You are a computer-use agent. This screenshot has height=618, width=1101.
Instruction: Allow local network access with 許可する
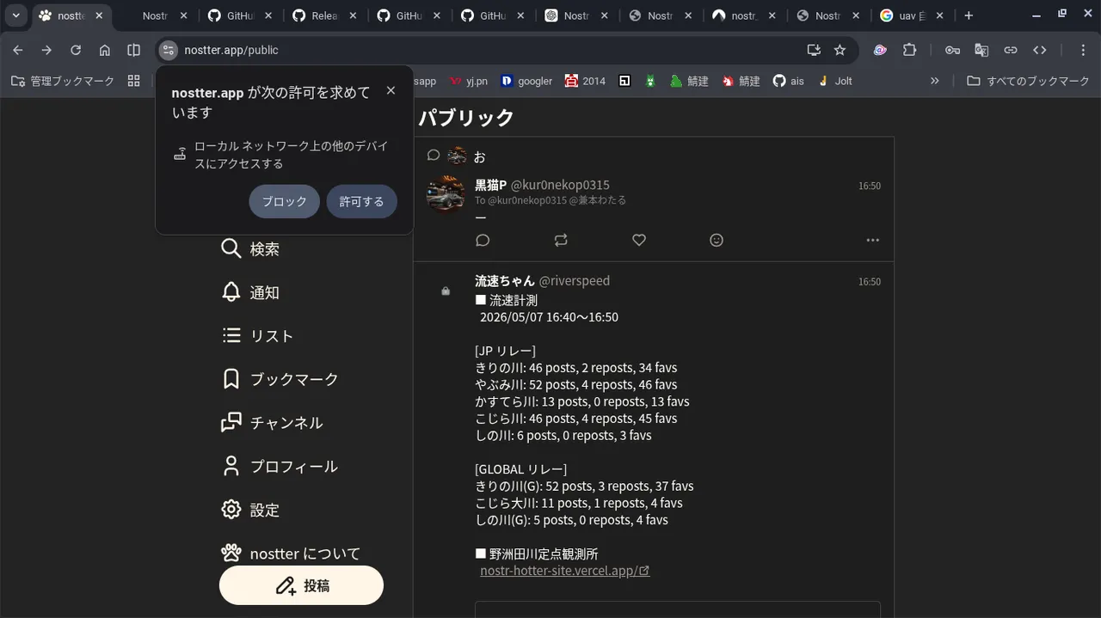click(x=361, y=201)
